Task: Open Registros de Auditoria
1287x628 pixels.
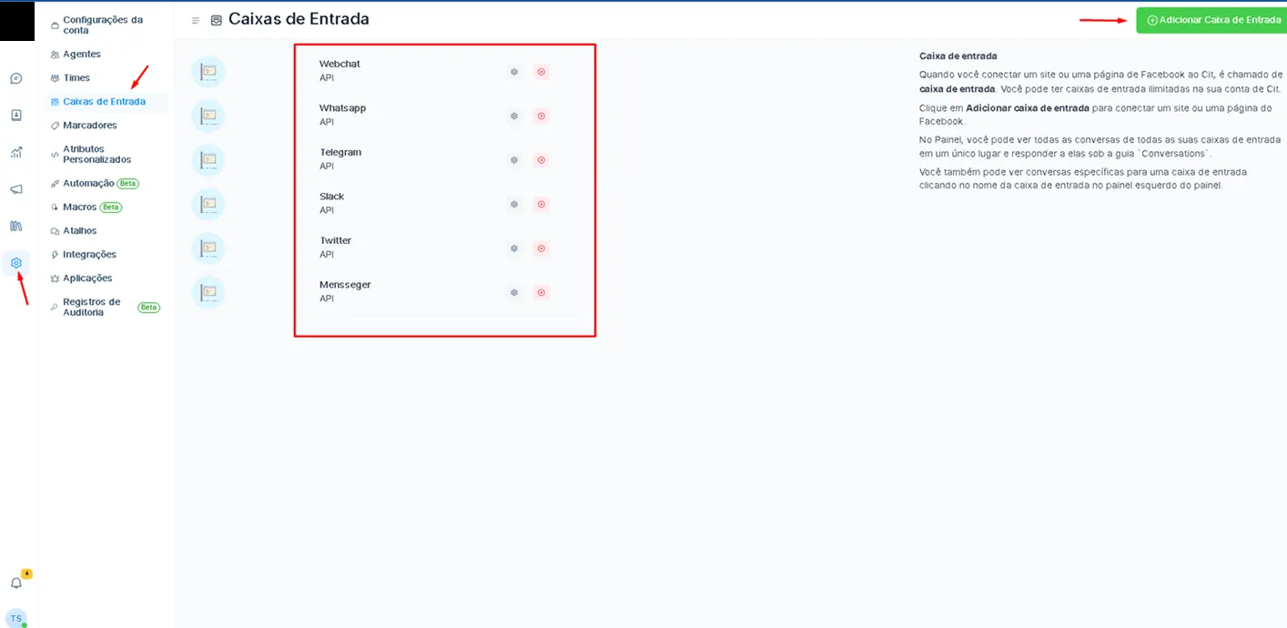Action: pyautogui.click(x=105, y=307)
